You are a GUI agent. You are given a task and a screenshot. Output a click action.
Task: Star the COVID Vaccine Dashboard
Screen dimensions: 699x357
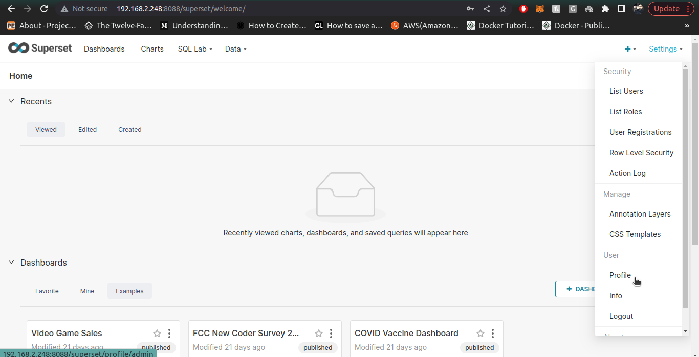tap(480, 333)
